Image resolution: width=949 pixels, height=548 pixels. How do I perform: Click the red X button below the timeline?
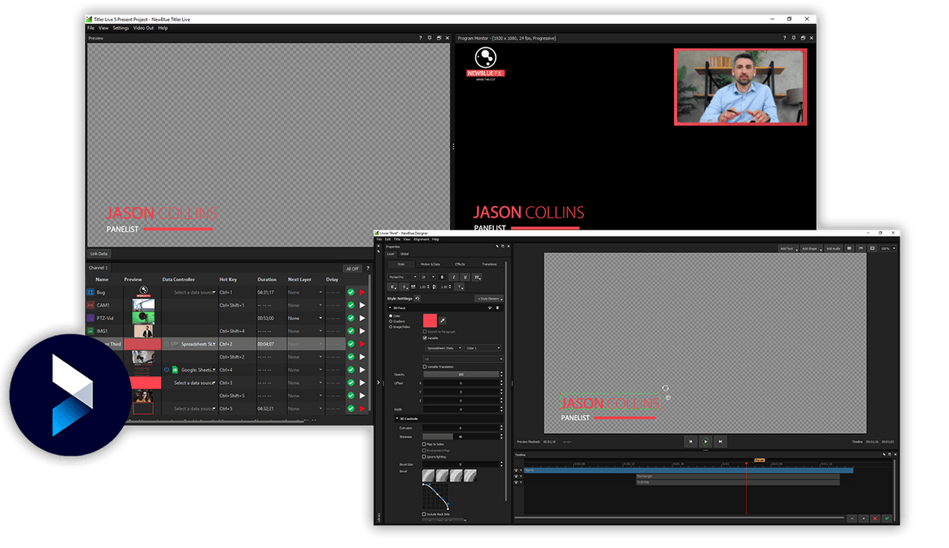(x=875, y=518)
